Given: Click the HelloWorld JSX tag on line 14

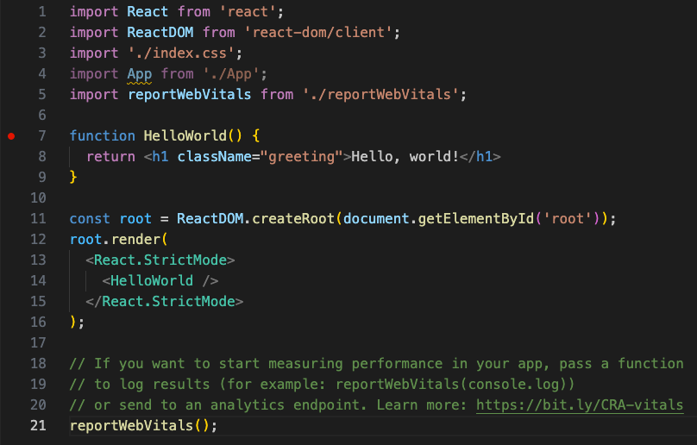Looking at the screenshot, I should pyautogui.click(x=151, y=281).
